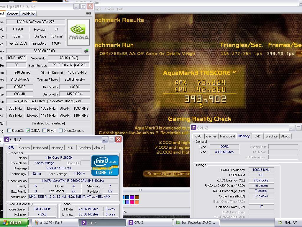Click the SLI status field Disabled (SLI available)
The width and height of the screenshot is (302, 227).
[48, 123]
